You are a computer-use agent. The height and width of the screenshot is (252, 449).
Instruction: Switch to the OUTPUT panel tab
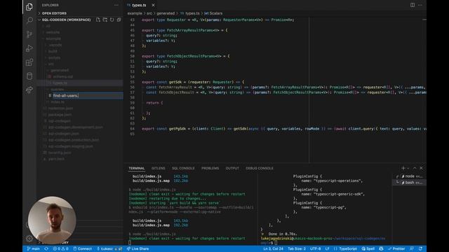click(232, 168)
